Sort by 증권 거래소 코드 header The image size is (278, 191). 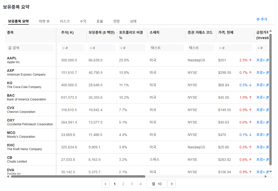(x=200, y=32)
